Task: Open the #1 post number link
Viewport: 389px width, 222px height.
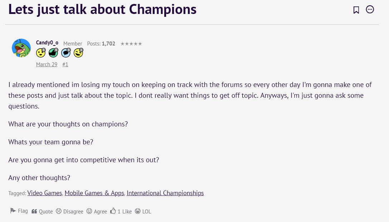Action: tap(65, 64)
